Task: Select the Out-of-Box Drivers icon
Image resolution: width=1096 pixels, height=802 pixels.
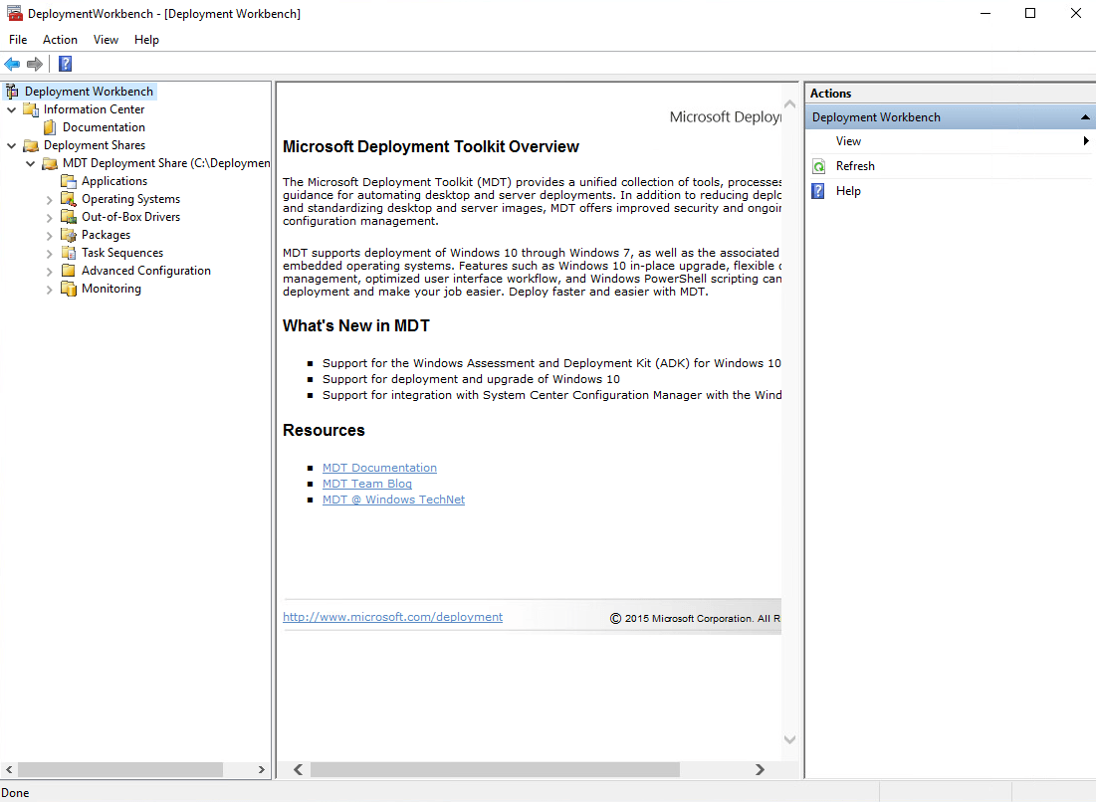Action: (x=70, y=217)
